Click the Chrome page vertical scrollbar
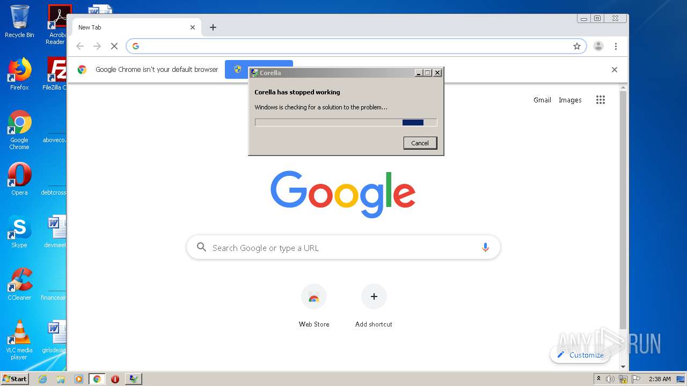This screenshot has height=386, width=687. tap(623, 209)
